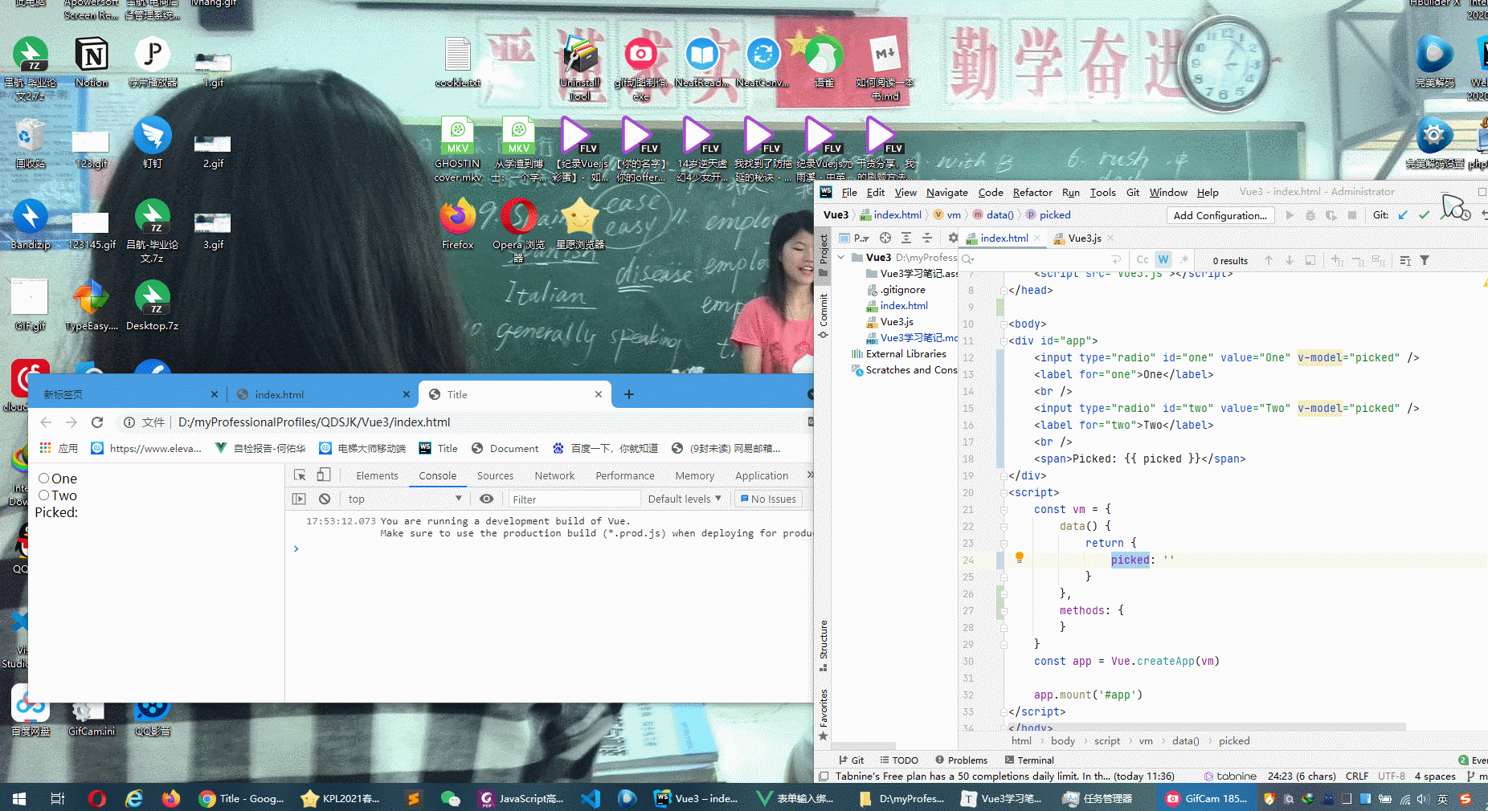The image size is (1488, 811).
Task: Click the previous occurrence up arrow
Action: (x=1269, y=260)
